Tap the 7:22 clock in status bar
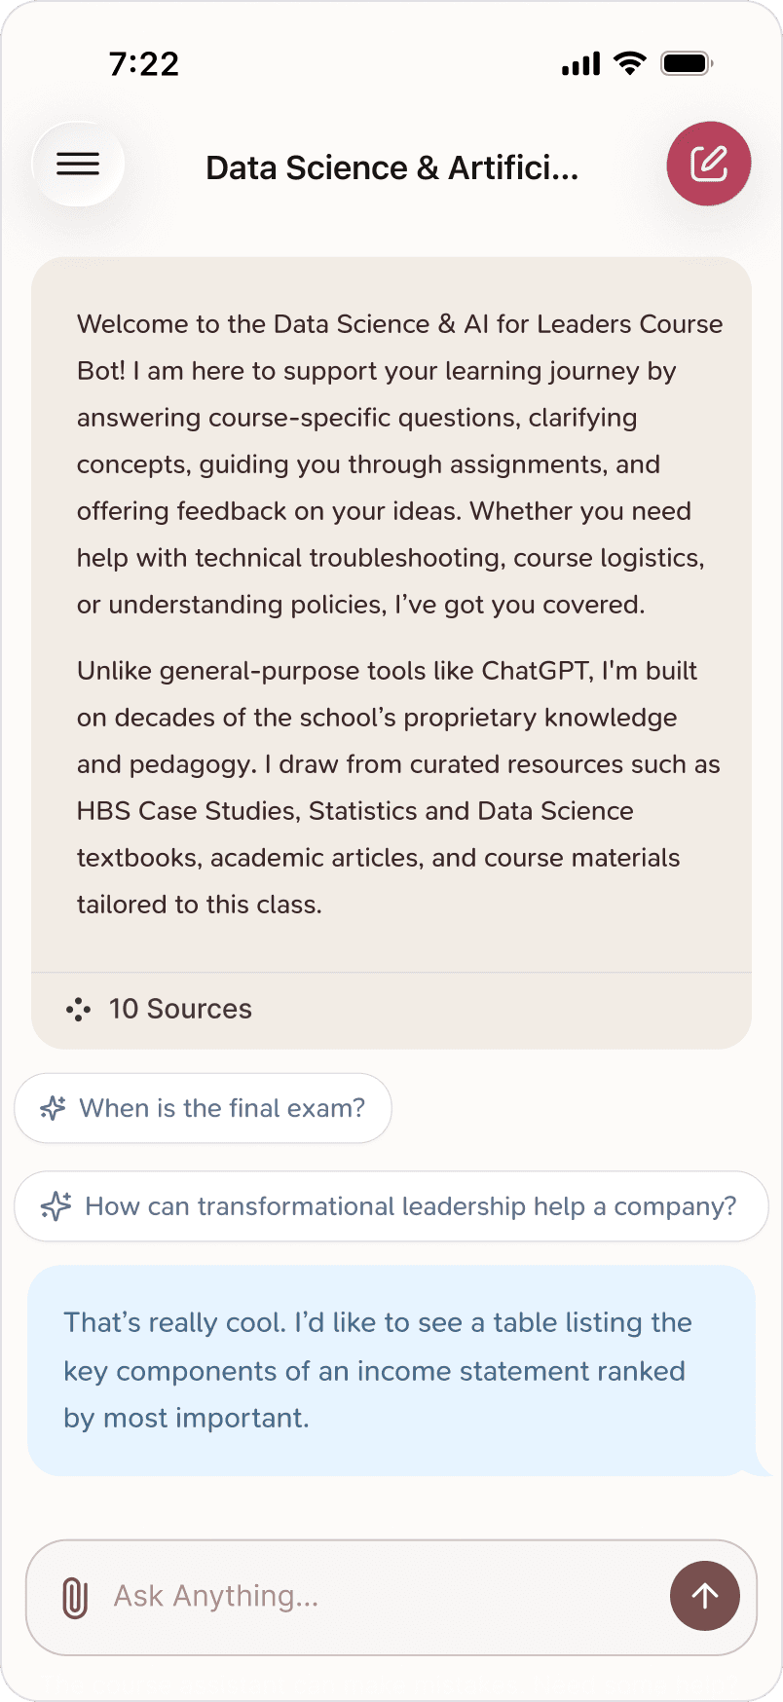Screen dimensions: 783x1702 (x=144, y=64)
